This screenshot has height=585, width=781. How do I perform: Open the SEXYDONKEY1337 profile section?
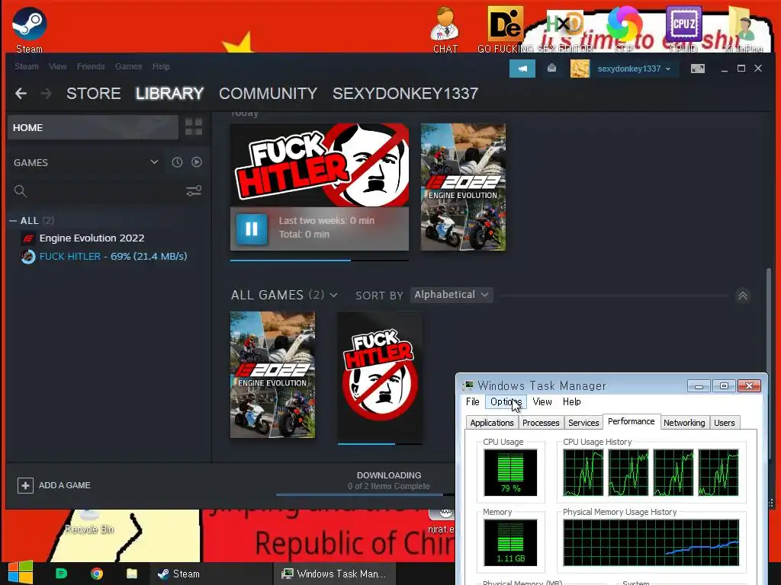coord(406,94)
